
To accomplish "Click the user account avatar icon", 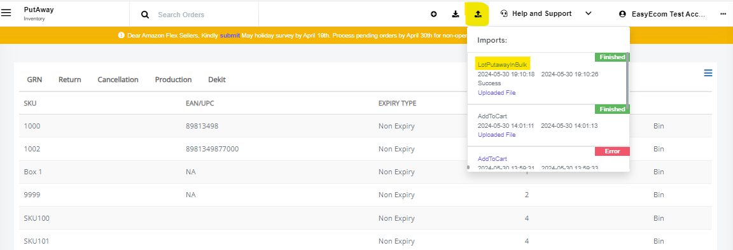I will coord(622,15).
